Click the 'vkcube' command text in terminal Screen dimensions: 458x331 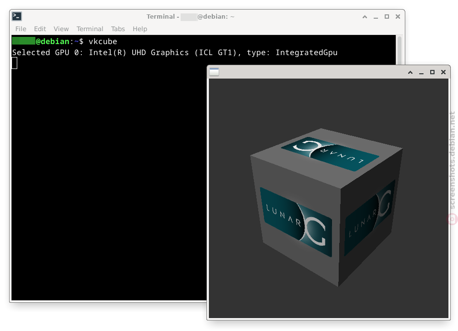103,42
